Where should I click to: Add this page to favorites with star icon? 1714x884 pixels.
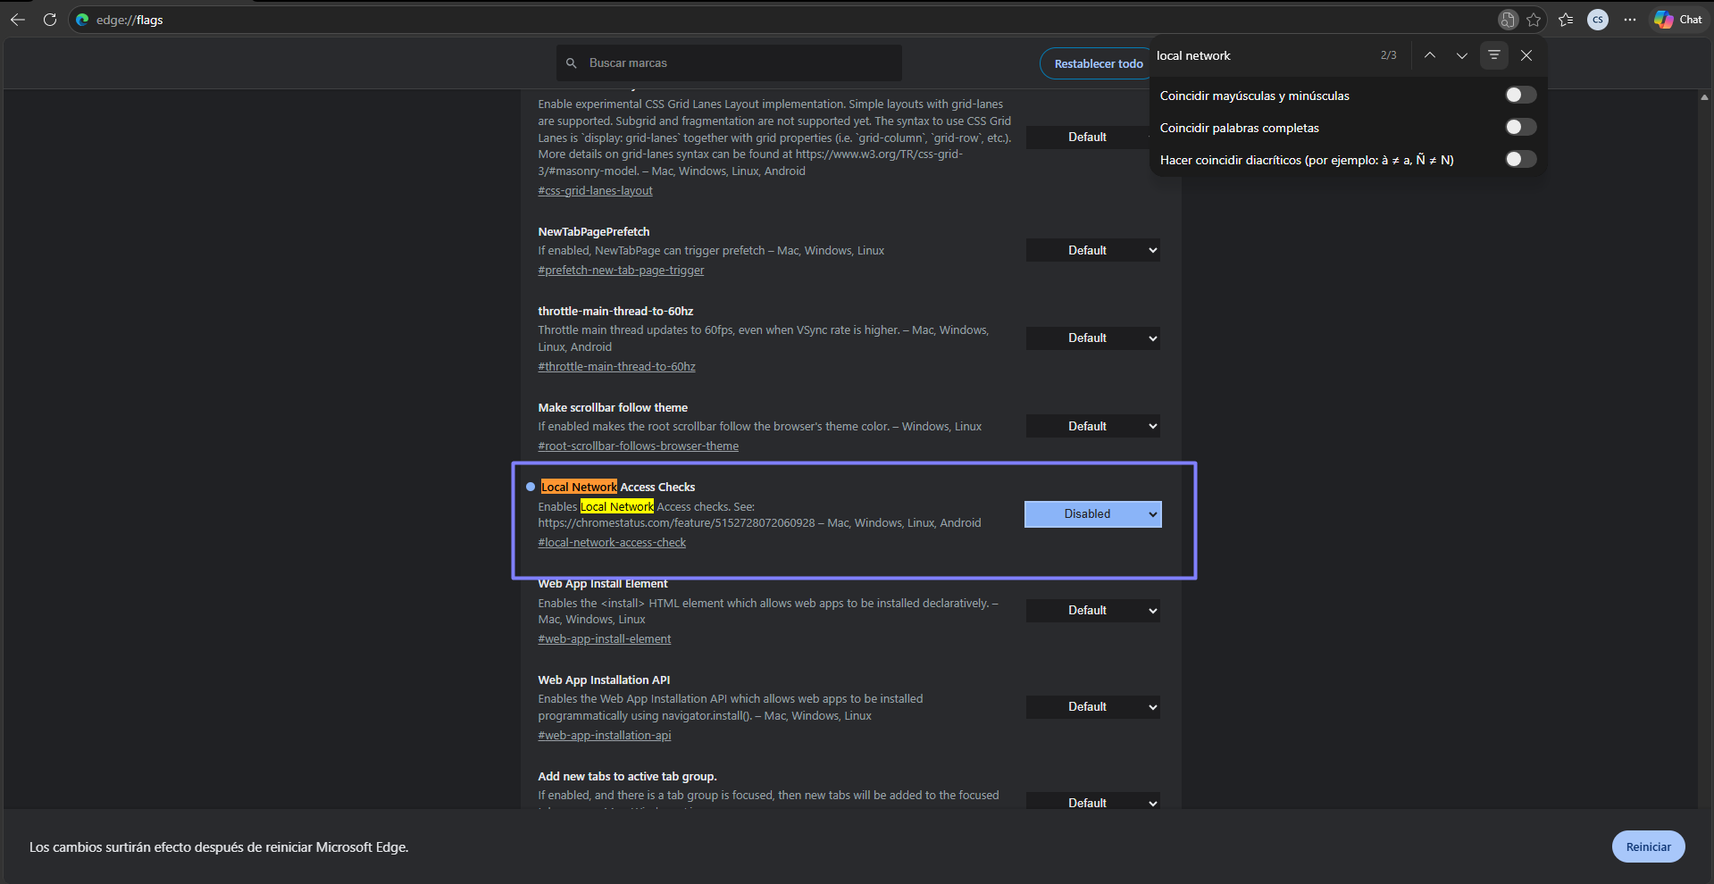coord(1534,20)
